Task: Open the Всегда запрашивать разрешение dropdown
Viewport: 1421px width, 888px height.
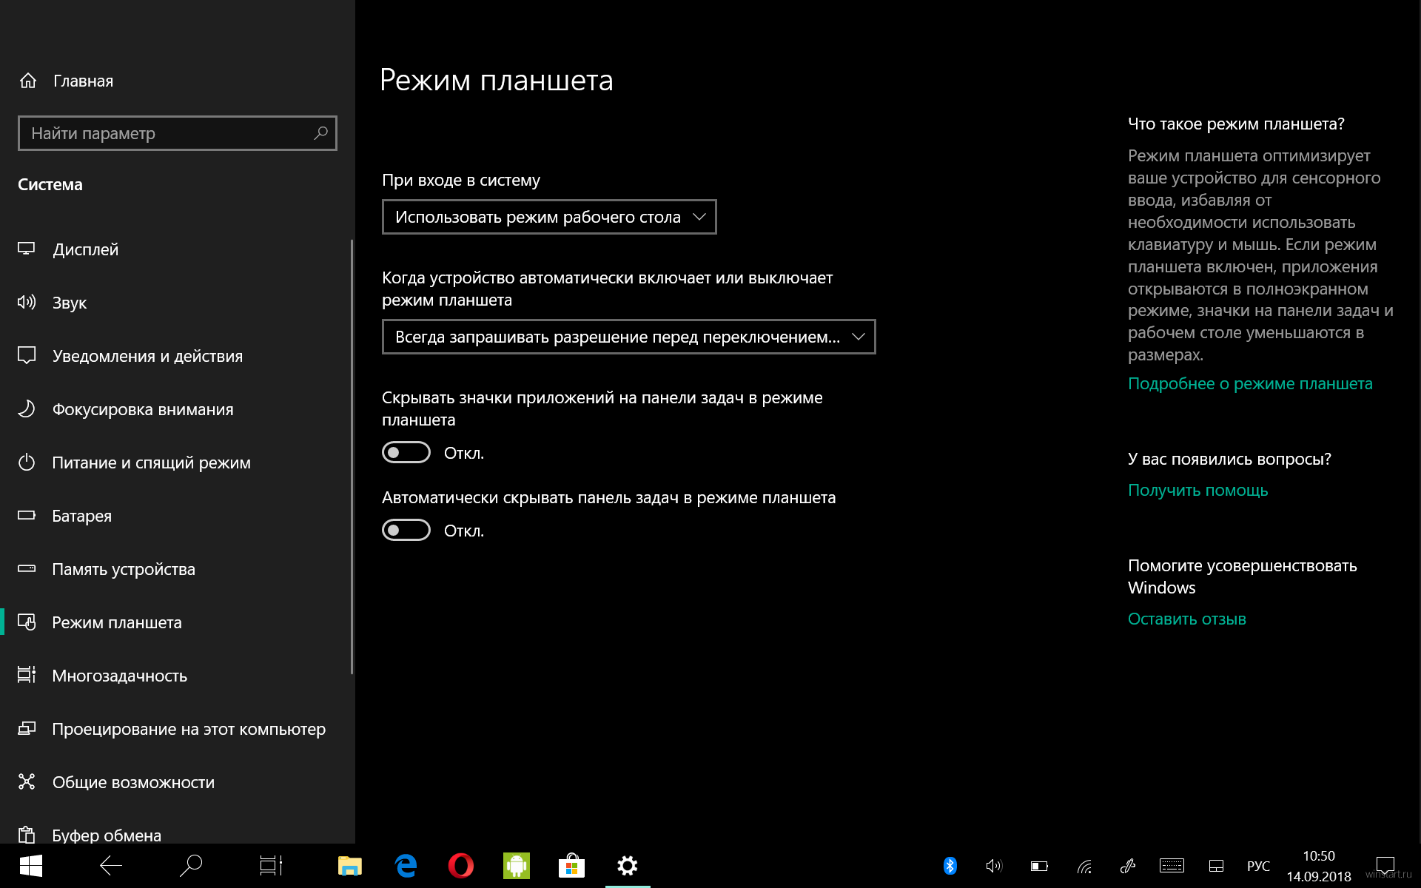Action: tap(628, 337)
